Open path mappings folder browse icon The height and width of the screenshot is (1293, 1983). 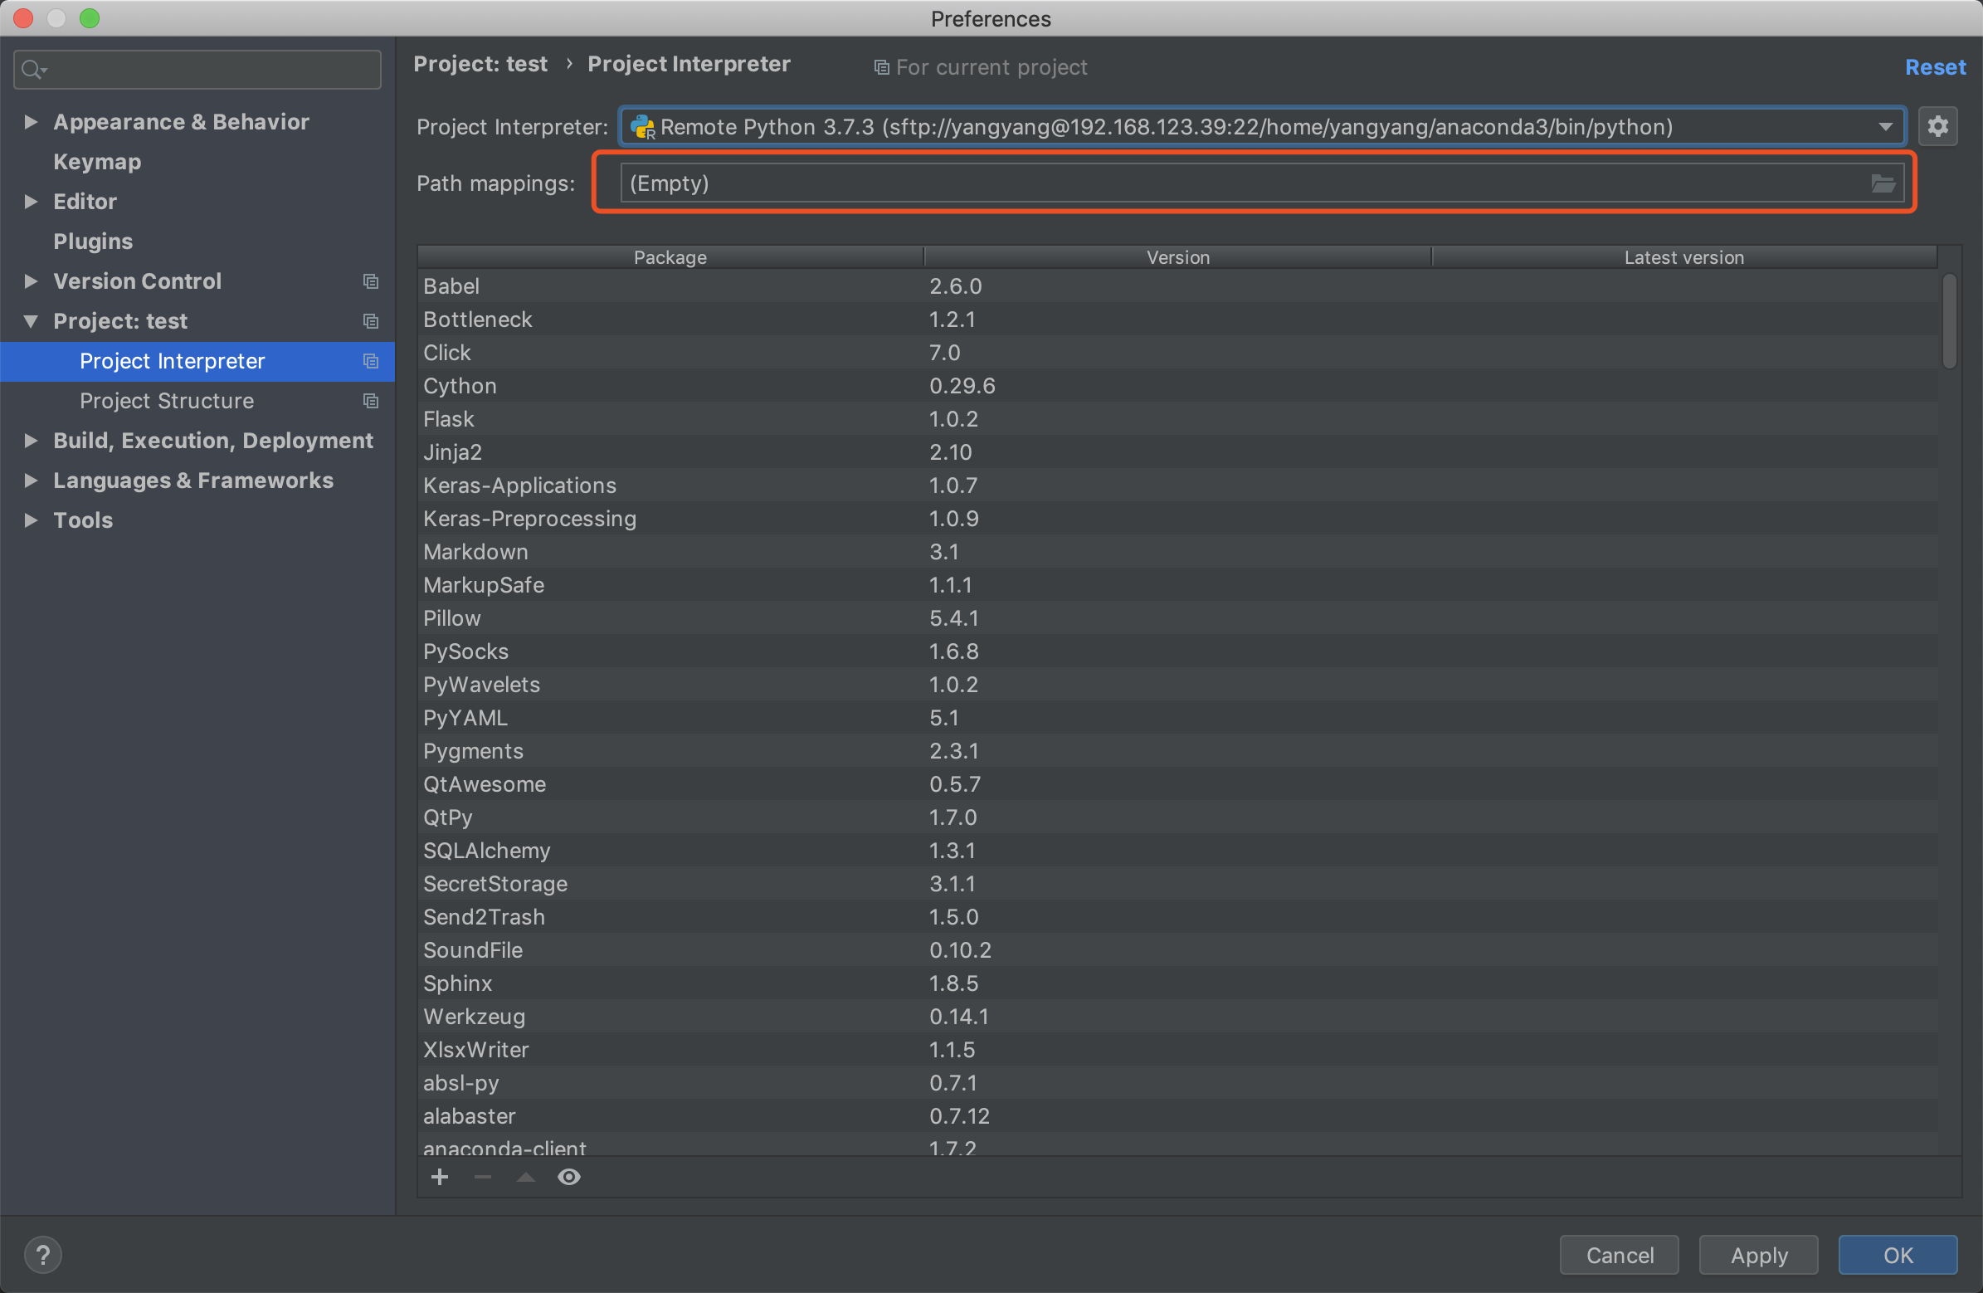1883,183
